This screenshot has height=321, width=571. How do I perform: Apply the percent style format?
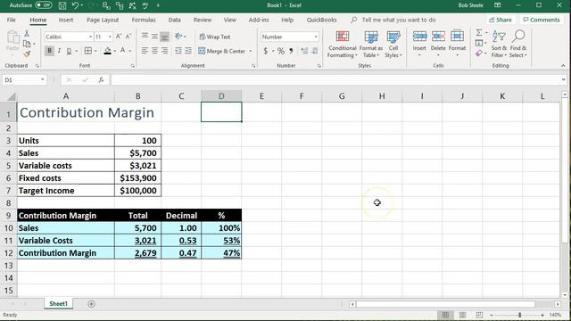tap(281, 51)
